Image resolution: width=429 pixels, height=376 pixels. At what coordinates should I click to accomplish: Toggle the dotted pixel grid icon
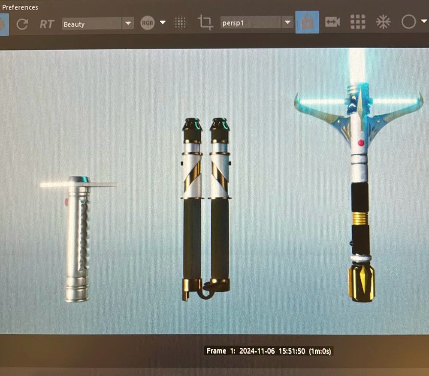click(x=180, y=23)
